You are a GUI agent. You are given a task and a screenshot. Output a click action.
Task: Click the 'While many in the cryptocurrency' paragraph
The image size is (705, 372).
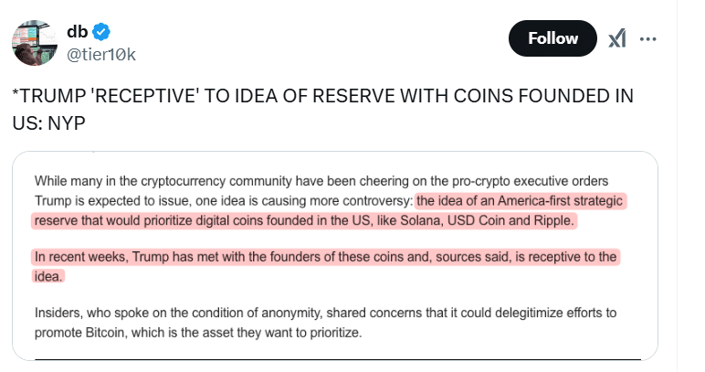point(328,200)
